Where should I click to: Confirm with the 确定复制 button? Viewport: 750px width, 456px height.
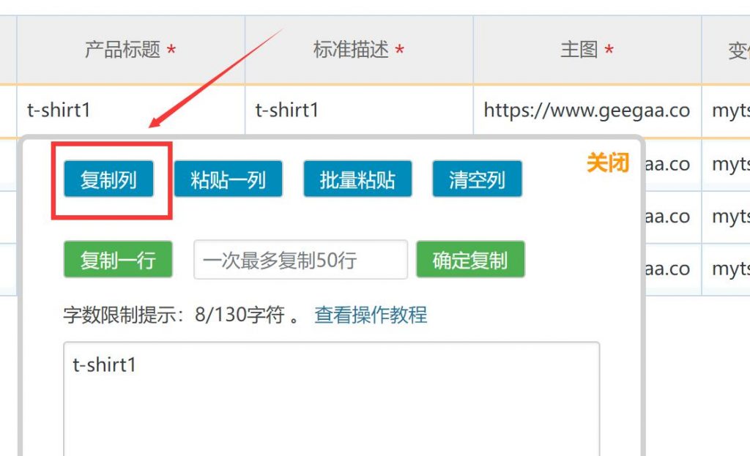pos(470,260)
